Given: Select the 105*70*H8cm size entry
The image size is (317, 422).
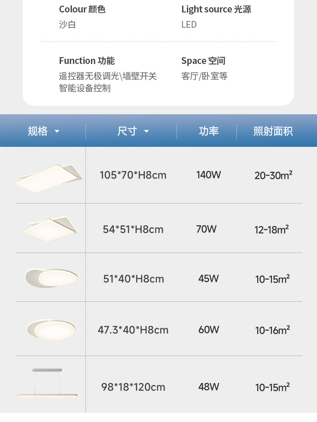Looking at the screenshot, I should click(x=133, y=175).
